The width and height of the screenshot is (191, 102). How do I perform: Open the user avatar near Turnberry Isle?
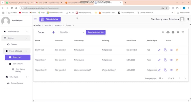pos(182,19)
